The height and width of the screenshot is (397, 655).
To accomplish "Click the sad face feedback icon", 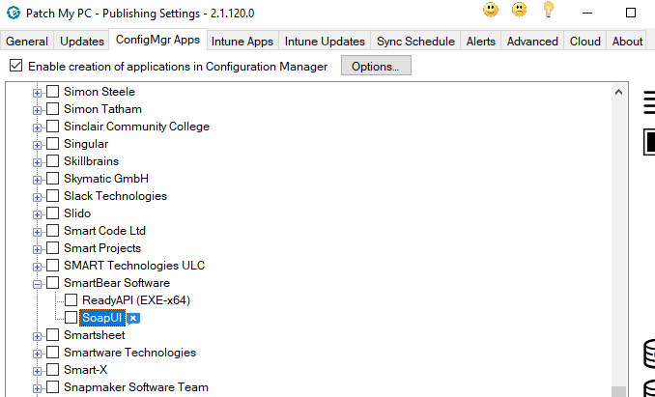I will [x=519, y=10].
